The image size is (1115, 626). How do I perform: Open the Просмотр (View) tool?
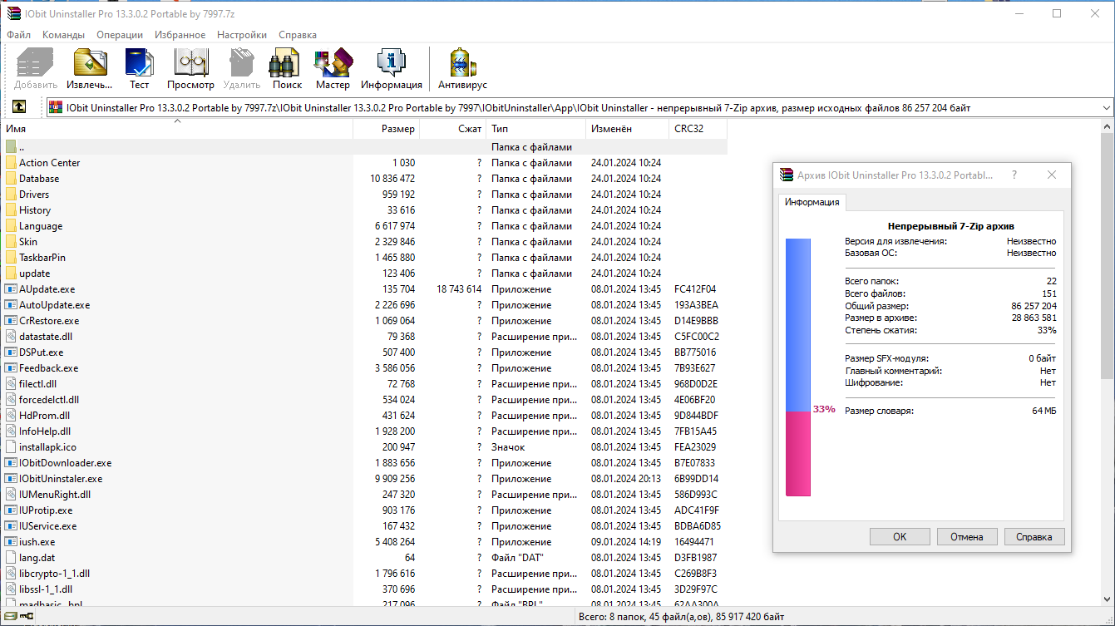[190, 67]
